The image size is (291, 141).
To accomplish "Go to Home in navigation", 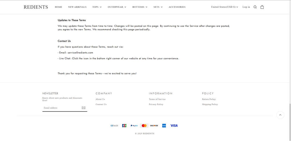I will [x=58, y=7].
